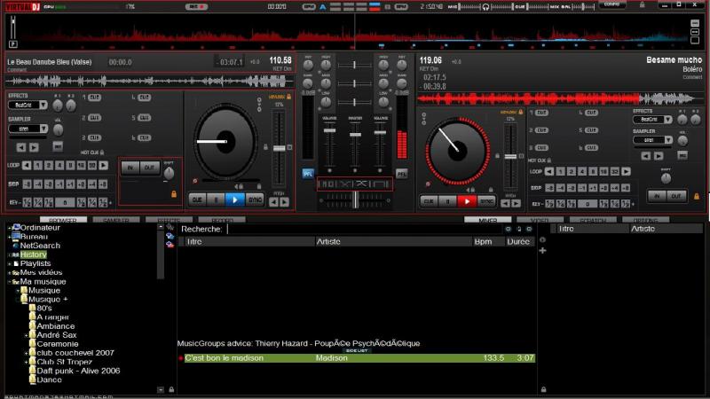Toggle PFL headphone cue for right channel

point(401,174)
